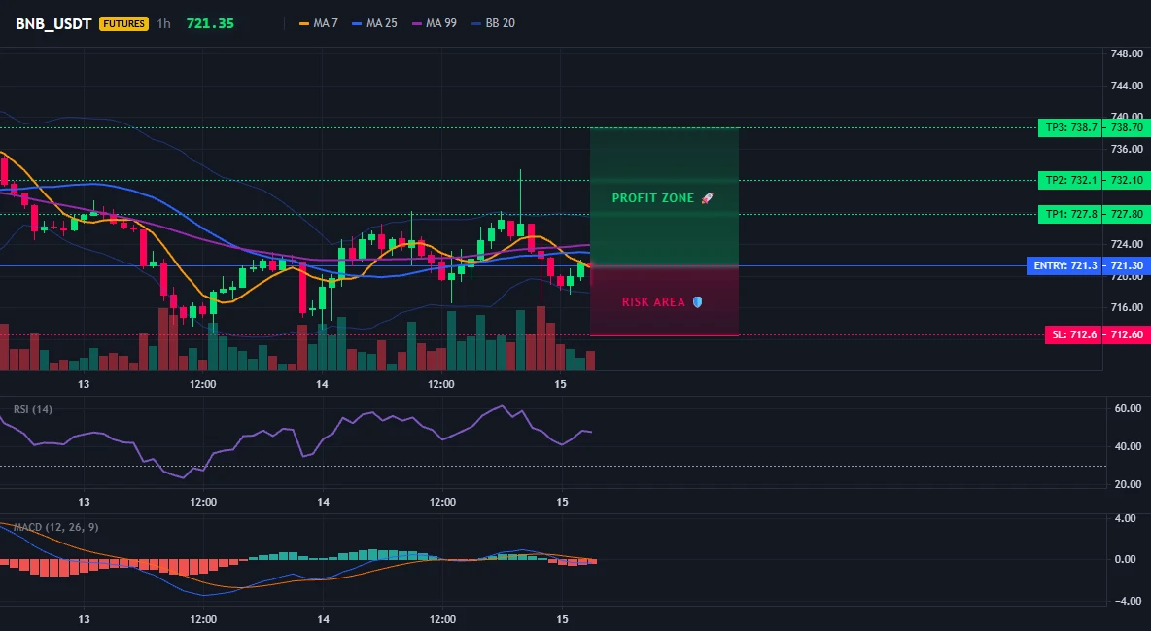Click the TP1: 727.8 price label

tap(1069, 215)
